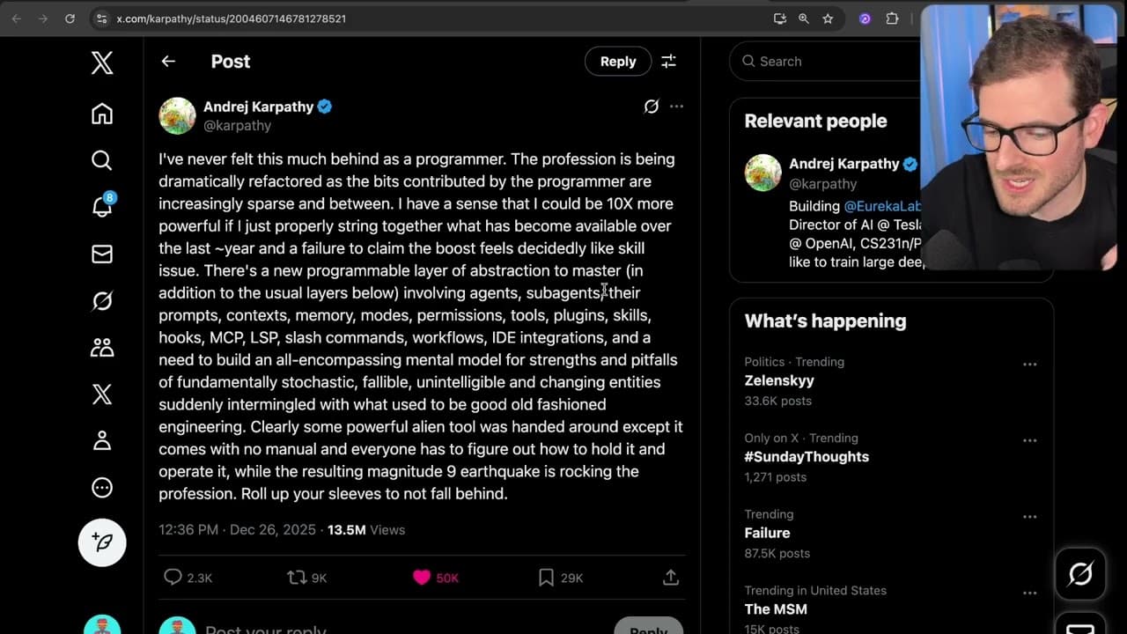Open The MSM trending topic
Screen dimensions: 1127x634
pyautogui.click(x=776, y=609)
